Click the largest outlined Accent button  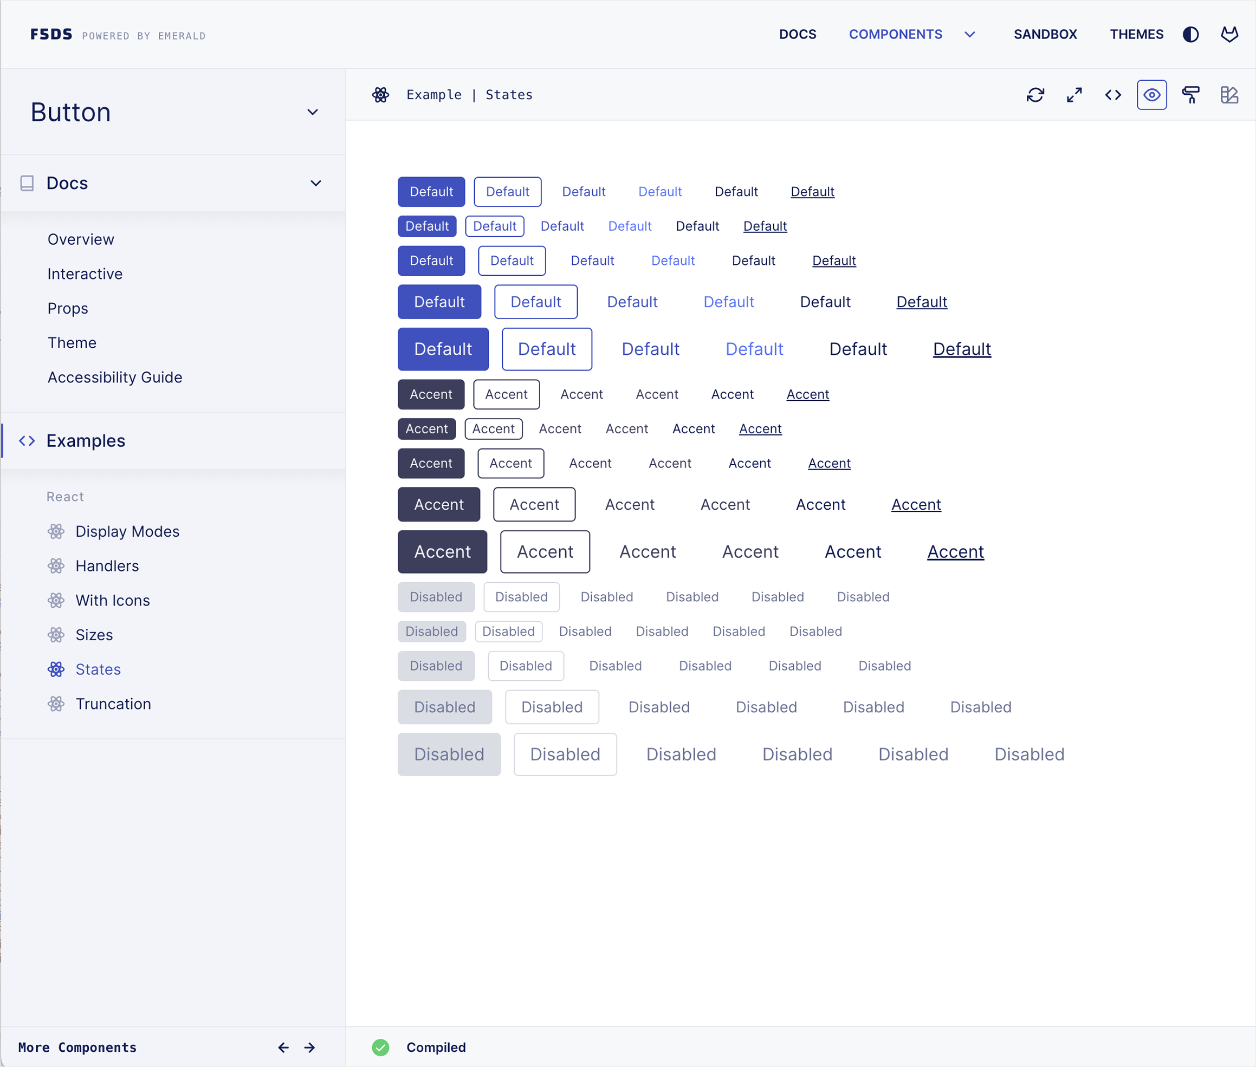pos(545,552)
